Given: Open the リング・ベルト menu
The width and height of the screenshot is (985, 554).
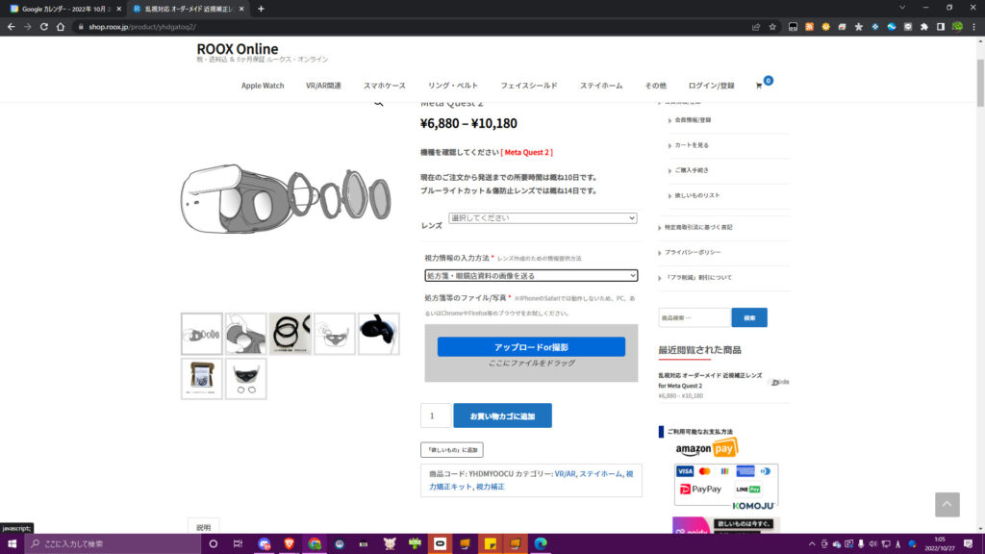Looking at the screenshot, I should (x=453, y=86).
